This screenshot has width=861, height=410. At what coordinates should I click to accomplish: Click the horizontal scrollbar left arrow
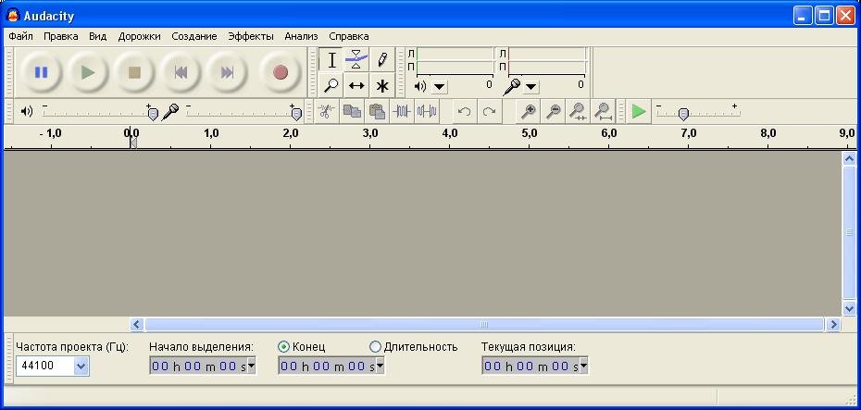coord(137,324)
